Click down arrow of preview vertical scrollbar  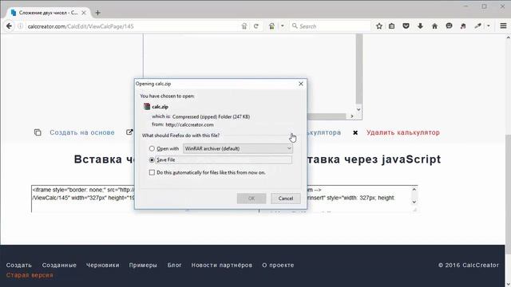pos(358,110)
